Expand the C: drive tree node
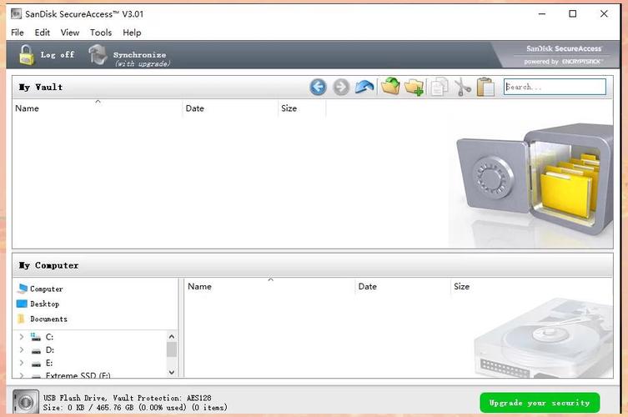 coord(22,337)
